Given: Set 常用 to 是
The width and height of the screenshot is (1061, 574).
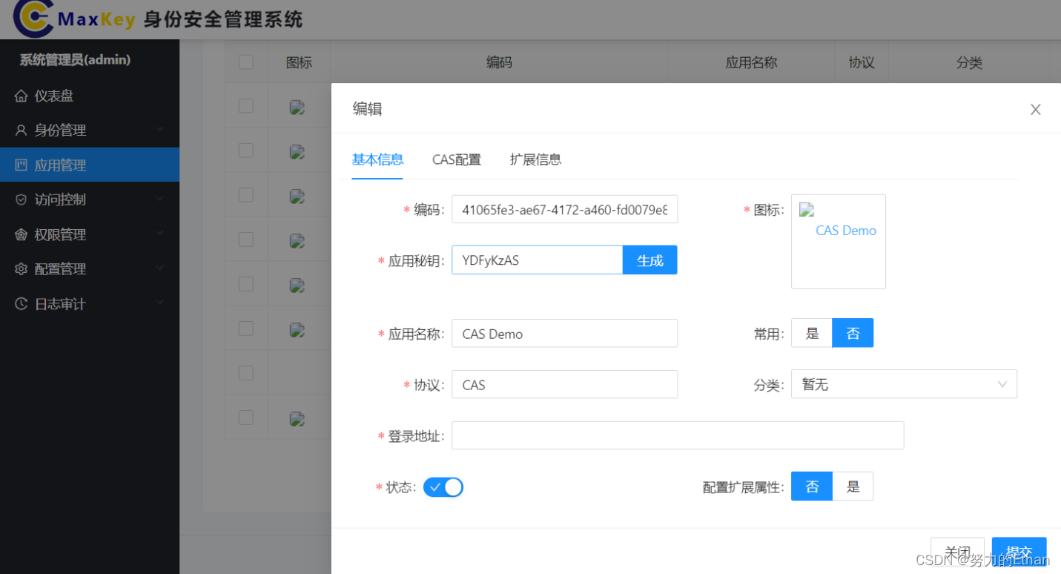Looking at the screenshot, I should click(x=811, y=332).
